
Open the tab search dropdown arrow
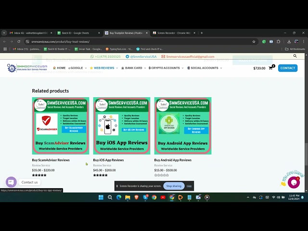pos(4,33)
